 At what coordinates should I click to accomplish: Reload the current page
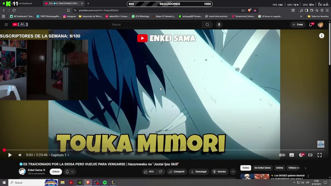click(x=14, y=10)
